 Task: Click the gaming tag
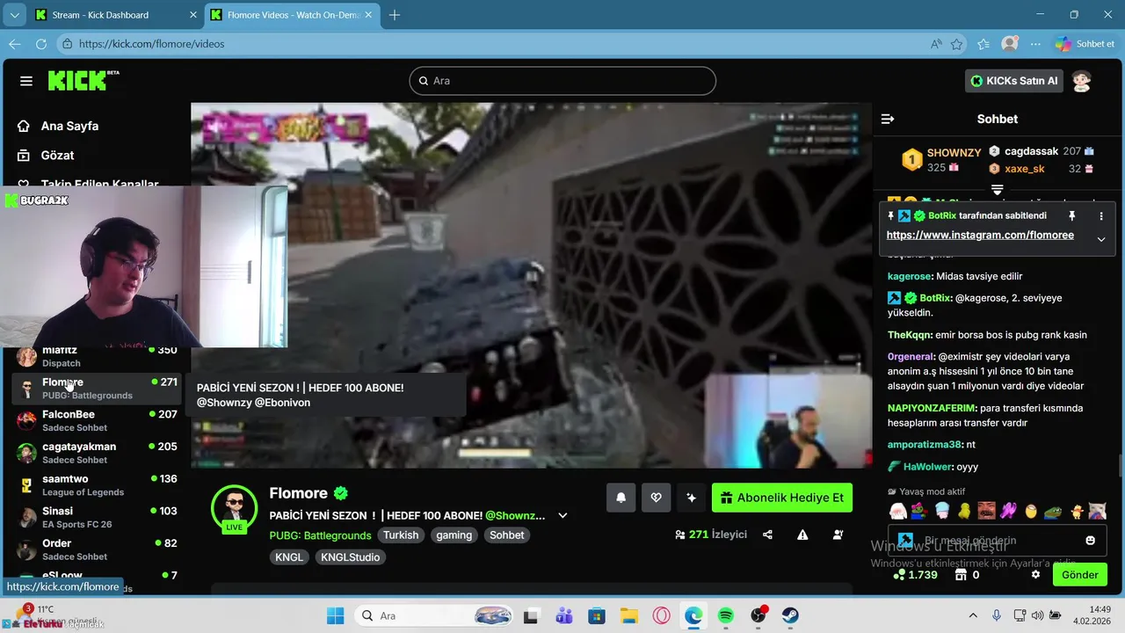454,535
